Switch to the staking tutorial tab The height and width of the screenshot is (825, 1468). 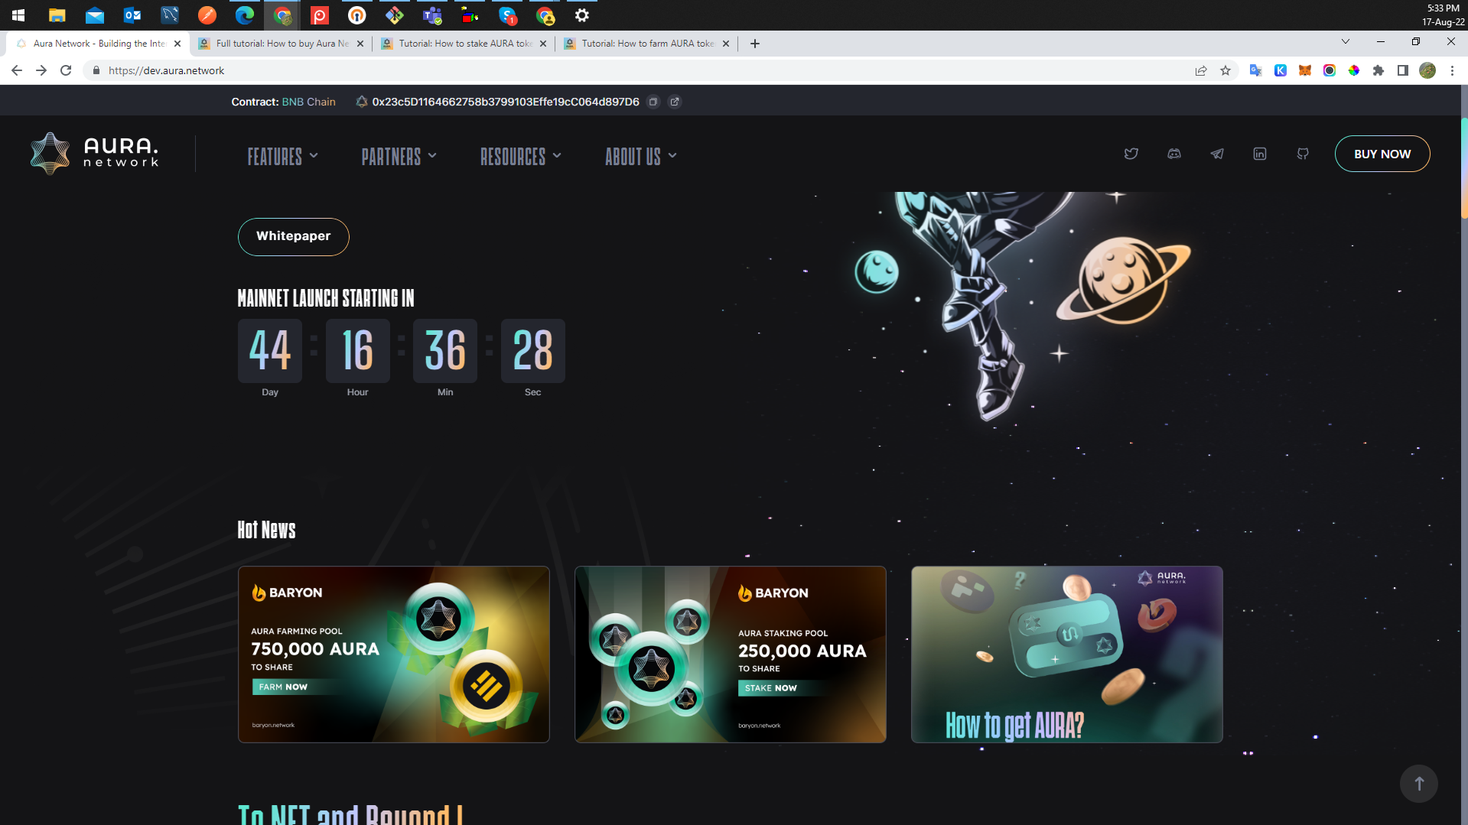coord(459,44)
